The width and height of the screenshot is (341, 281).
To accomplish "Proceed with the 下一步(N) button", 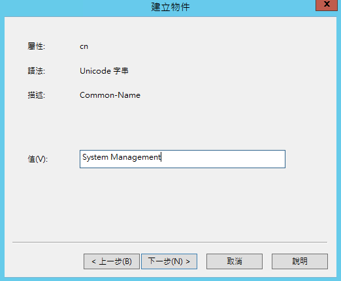I will pyautogui.click(x=169, y=261).
